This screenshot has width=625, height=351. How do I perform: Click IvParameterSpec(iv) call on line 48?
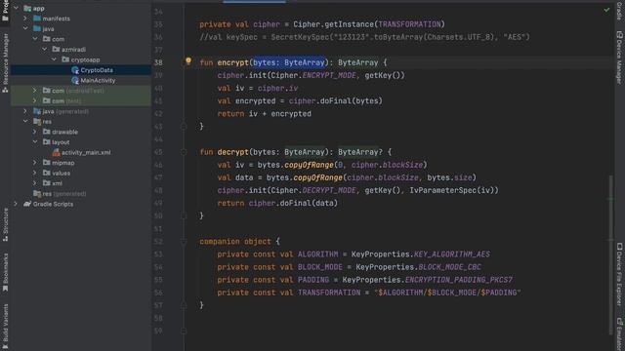tap(451, 190)
